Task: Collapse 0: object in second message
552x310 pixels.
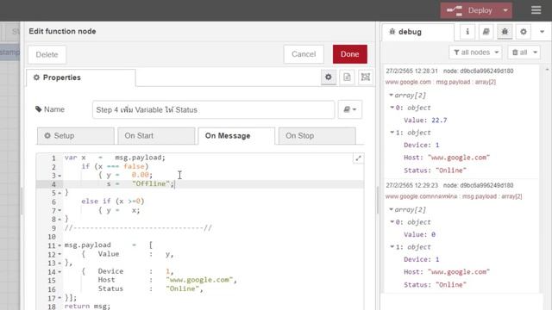Action: point(392,222)
